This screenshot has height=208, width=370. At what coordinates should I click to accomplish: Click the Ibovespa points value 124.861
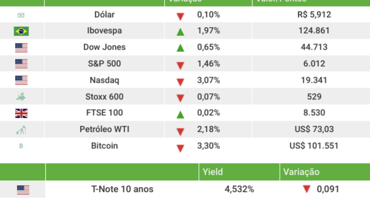(x=314, y=31)
